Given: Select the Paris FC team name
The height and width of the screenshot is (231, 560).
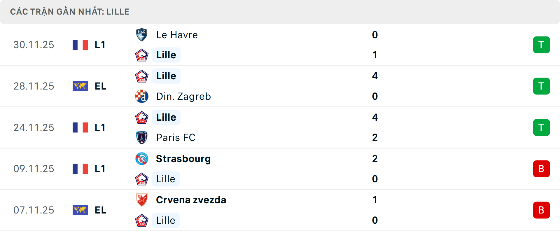Looking at the screenshot, I should (176, 138).
